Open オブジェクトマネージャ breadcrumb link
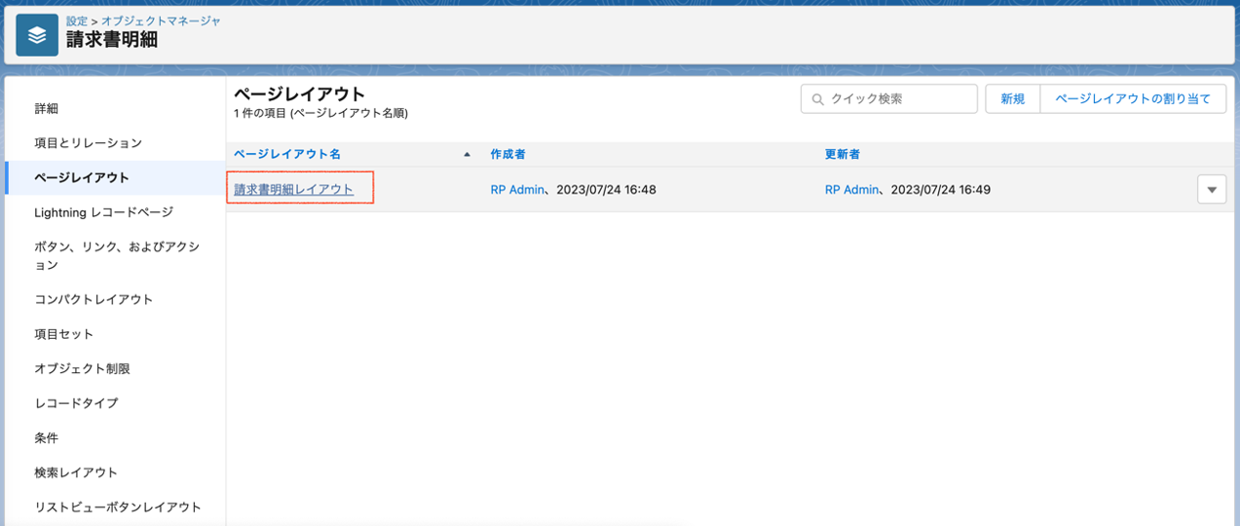 [161, 20]
